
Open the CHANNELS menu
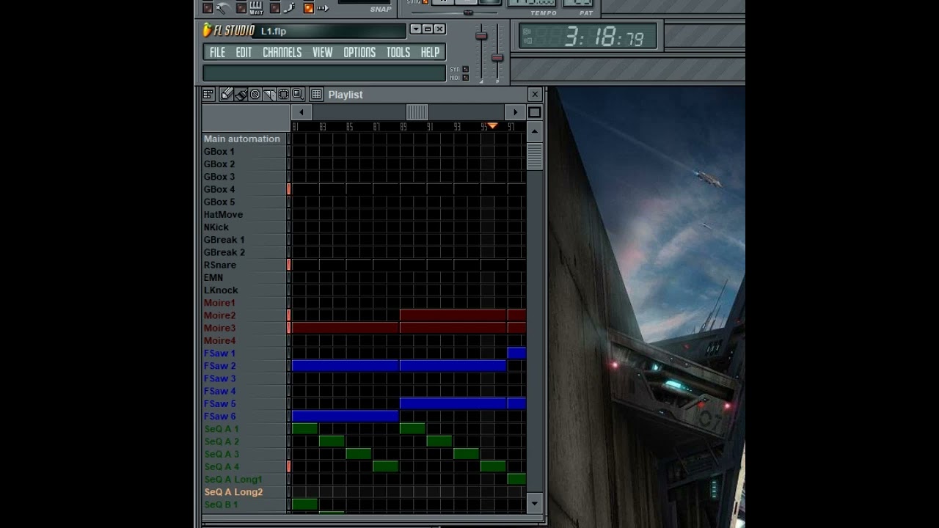coord(282,52)
